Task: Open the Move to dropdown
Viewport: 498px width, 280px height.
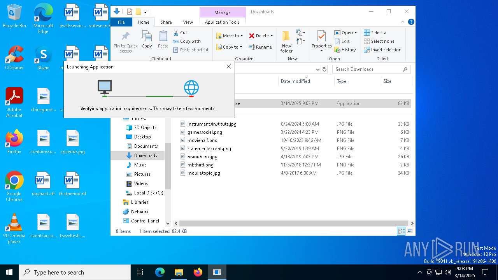Action: [x=230, y=36]
